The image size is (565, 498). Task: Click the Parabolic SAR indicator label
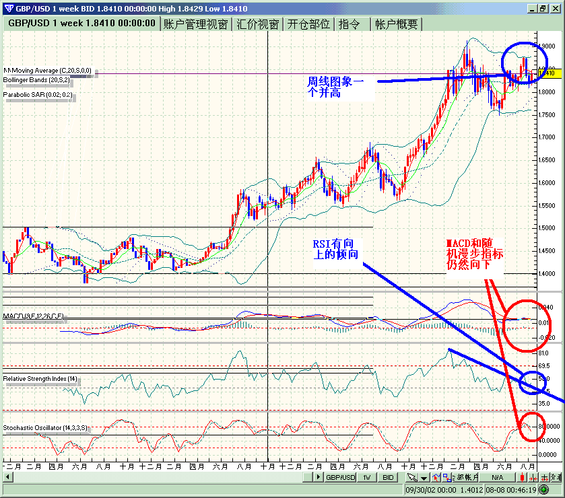pyautogui.click(x=38, y=95)
